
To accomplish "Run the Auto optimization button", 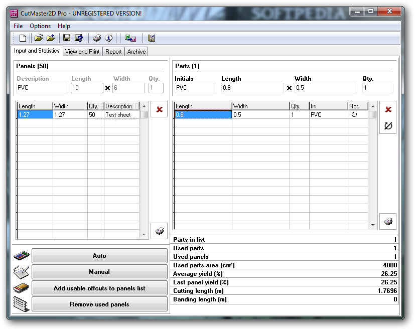I will pyautogui.click(x=99, y=256).
